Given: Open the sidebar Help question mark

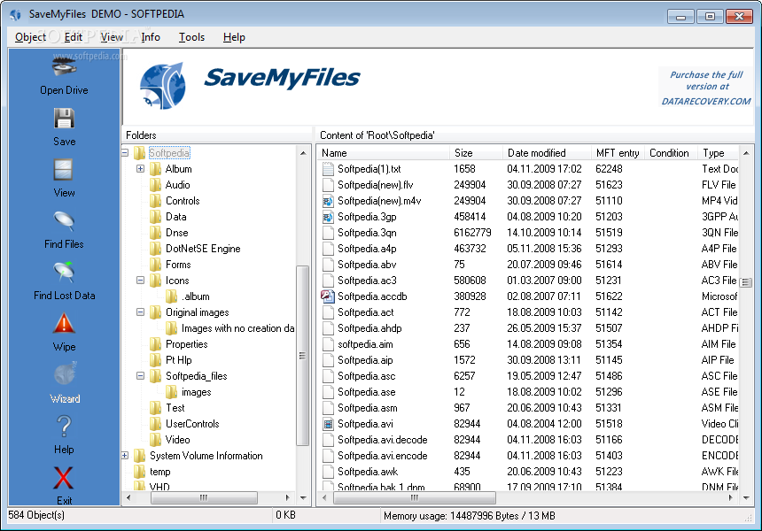Looking at the screenshot, I should (64, 427).
